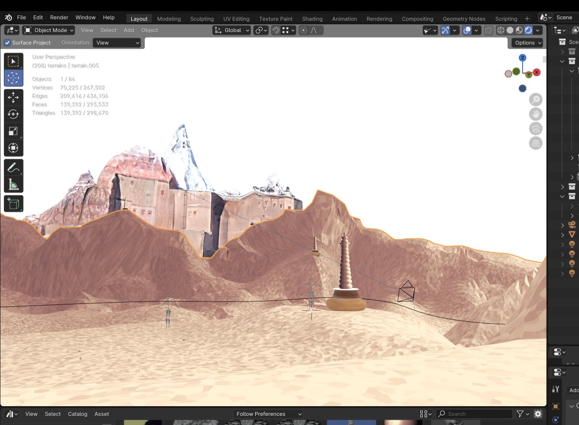
Task: Open the Render menu
Action: (59, 17)
